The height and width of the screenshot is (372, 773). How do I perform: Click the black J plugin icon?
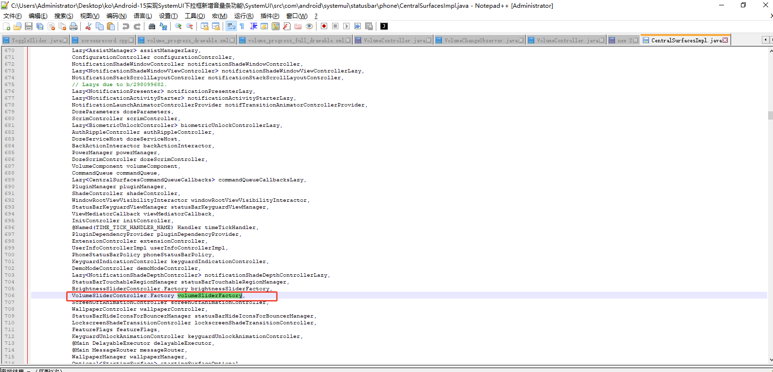coord(384,26)
